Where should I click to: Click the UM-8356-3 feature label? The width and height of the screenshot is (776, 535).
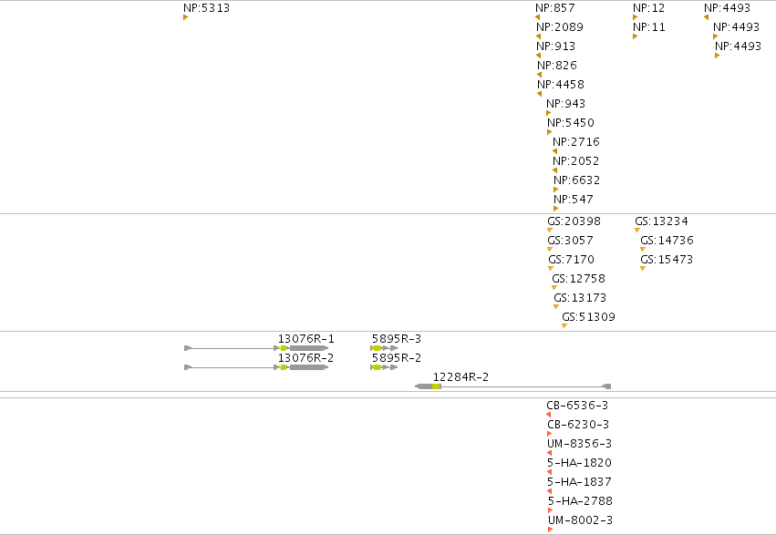click(580, 444)
